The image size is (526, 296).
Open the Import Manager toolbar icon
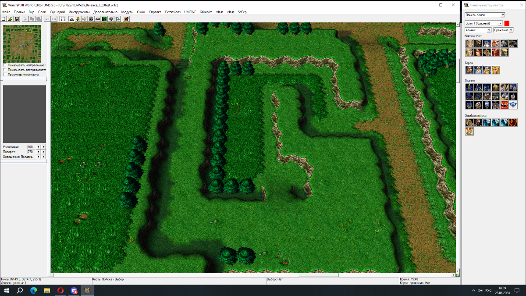[117, 19]
